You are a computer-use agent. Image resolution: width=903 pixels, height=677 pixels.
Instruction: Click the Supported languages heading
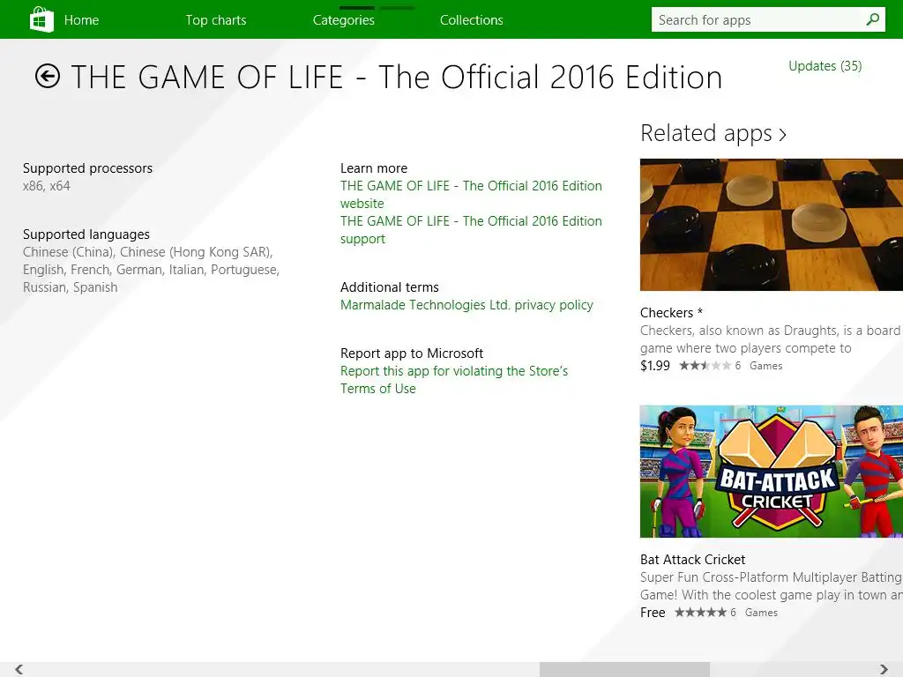tap(86, 234)
